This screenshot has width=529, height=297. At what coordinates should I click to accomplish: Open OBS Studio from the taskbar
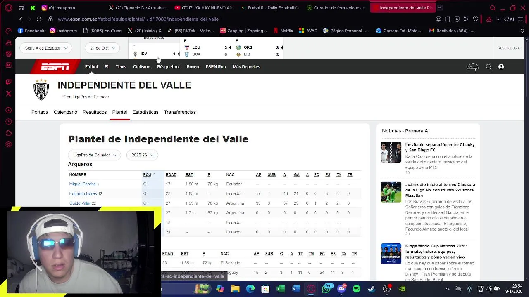(386, 289)
